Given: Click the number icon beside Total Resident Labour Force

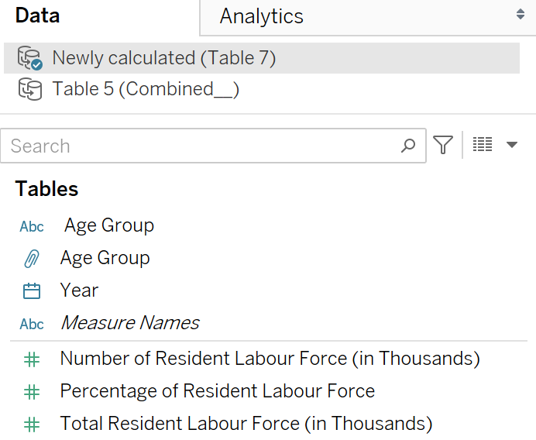Looking at the screenshot, I should coord(32,425).
